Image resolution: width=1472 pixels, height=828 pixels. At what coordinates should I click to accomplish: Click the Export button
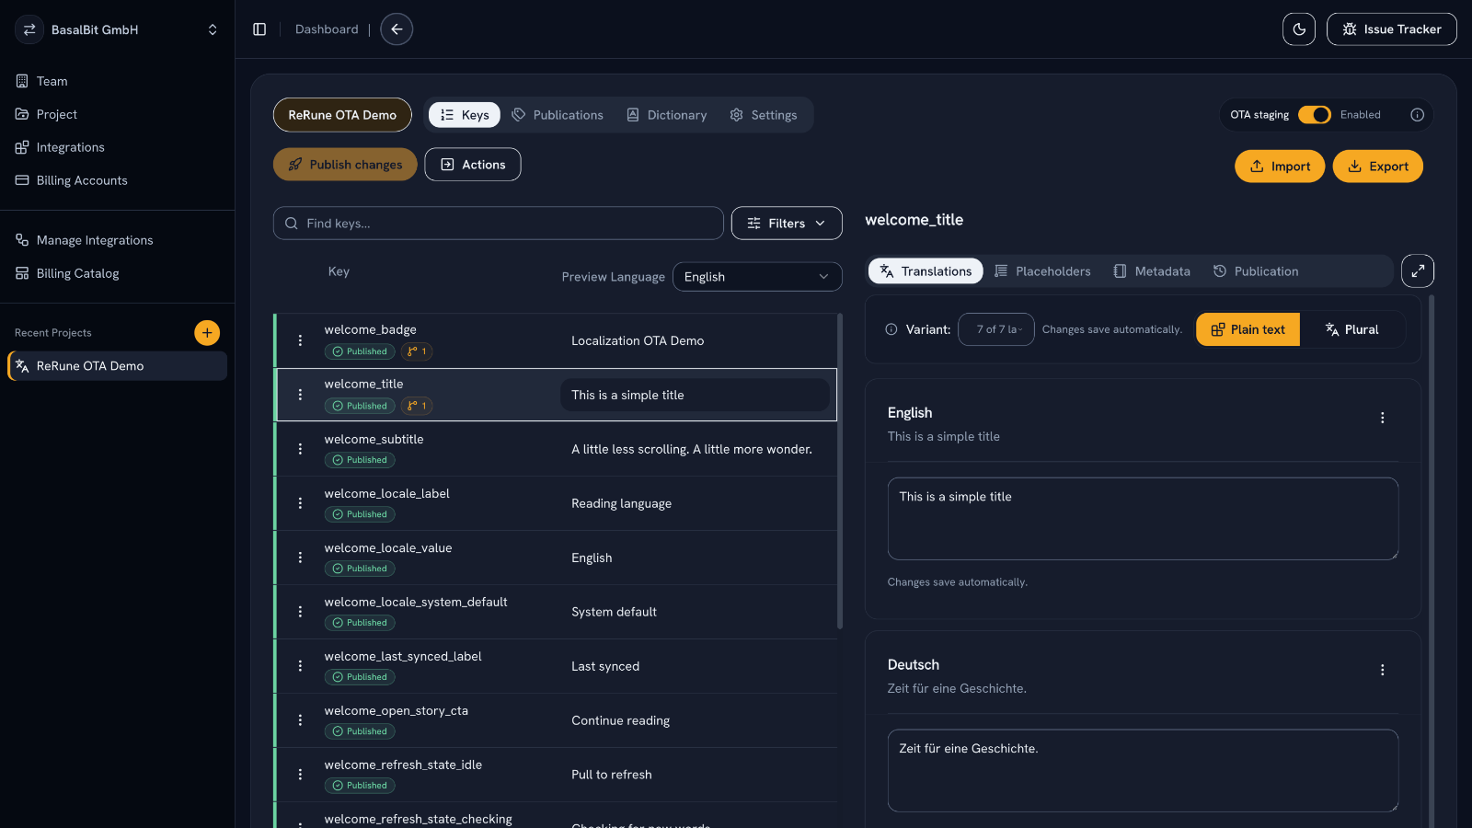pyautogui.click(x=1377, y=167)
